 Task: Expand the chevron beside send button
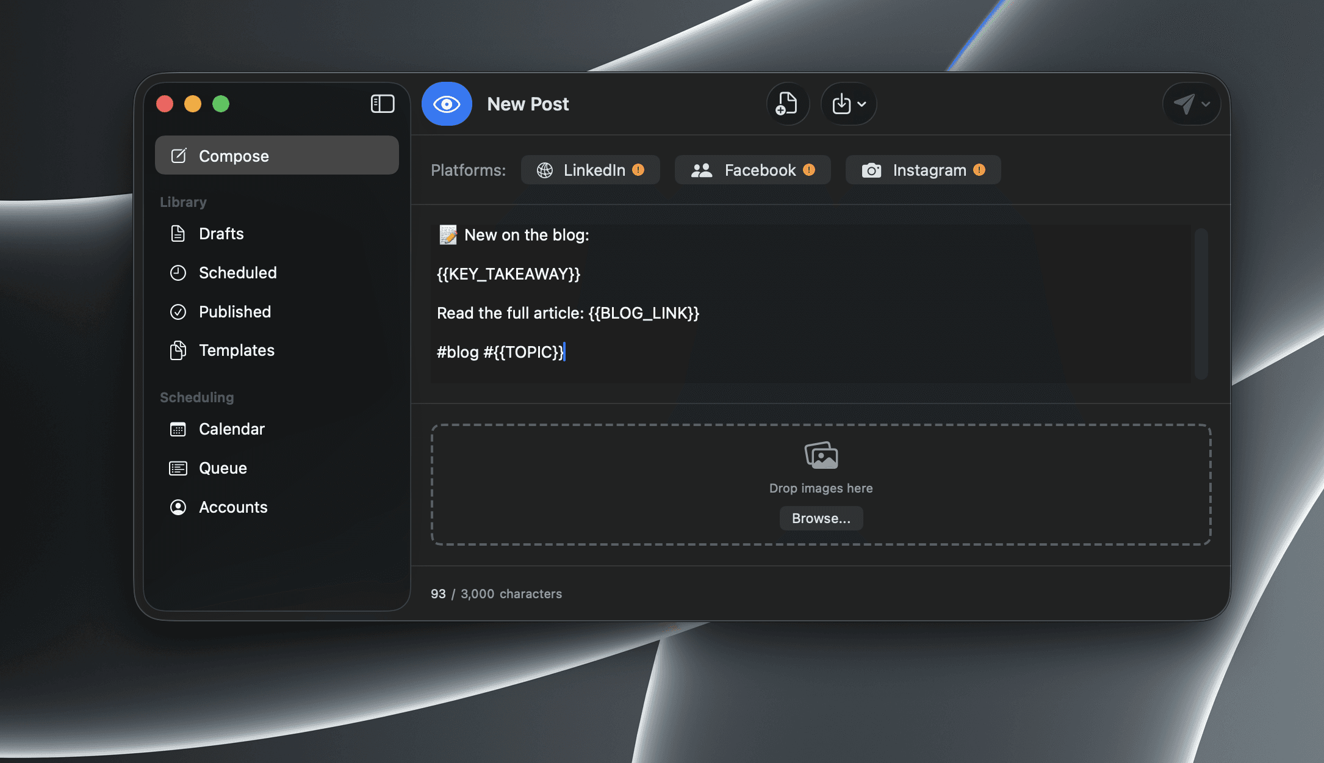(1206, 104)
